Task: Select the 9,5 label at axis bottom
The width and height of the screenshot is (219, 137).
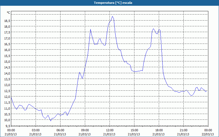Action: click(x=8, y=126)
